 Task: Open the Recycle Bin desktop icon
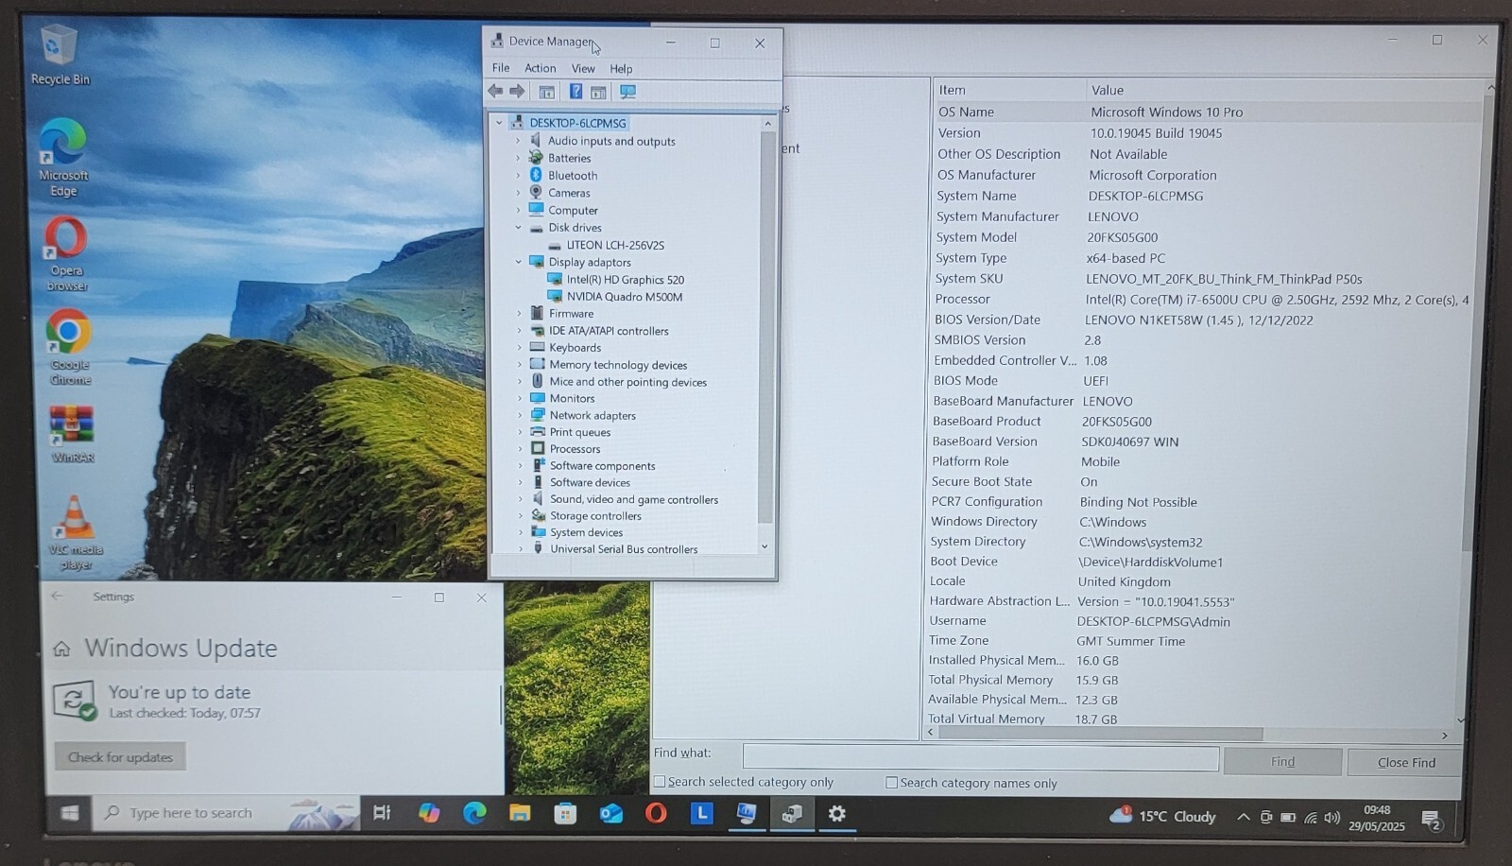[x=60, y=55]
